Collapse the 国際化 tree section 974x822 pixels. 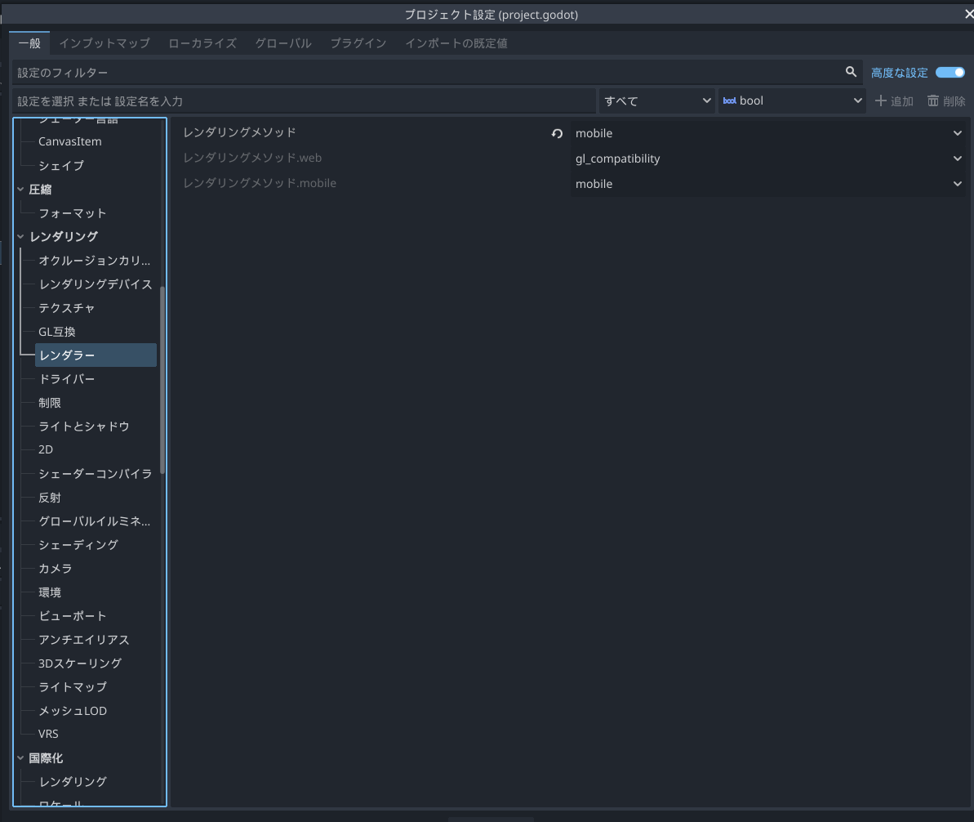pyautogui.click(x=20, y=758)
